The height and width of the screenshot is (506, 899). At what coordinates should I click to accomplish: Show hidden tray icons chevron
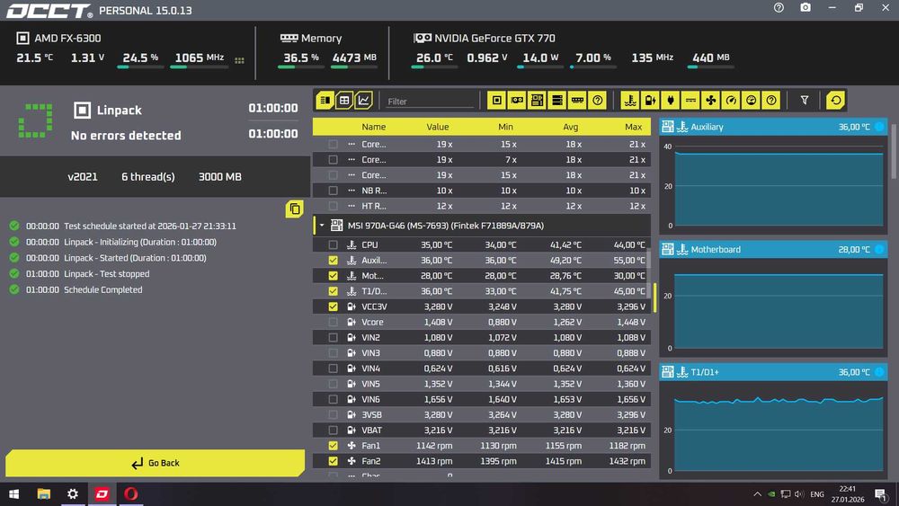(x=757, y=494)
